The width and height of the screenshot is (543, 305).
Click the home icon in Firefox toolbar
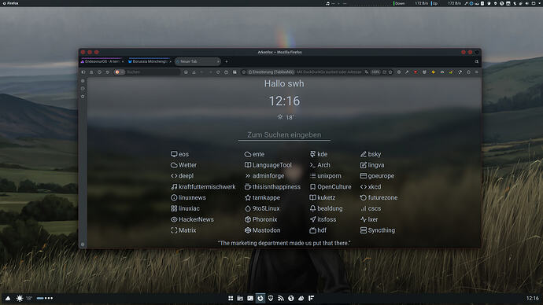(186, 72)
